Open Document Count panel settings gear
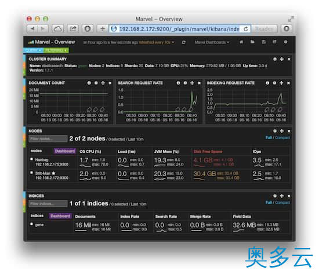Screen dimensions: 319x274 (x=96, y=83)
